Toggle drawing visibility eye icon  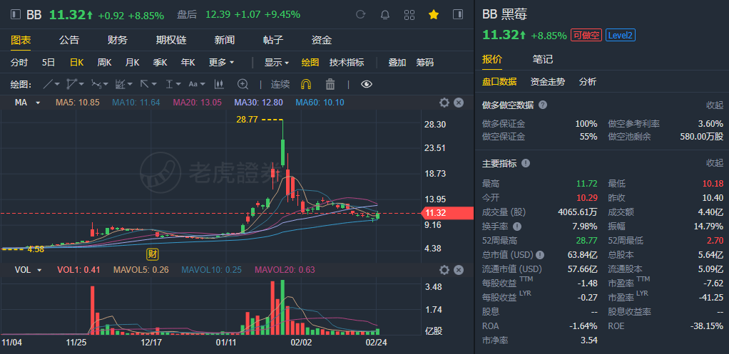[x=367, y=84]
